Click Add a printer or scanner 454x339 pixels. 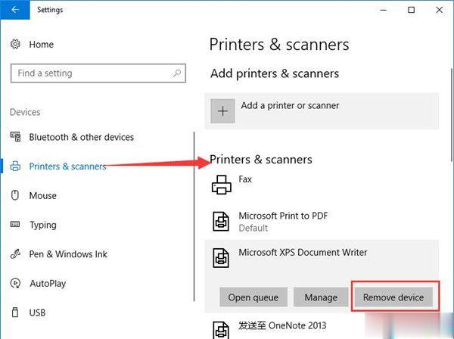coord(322,111)
